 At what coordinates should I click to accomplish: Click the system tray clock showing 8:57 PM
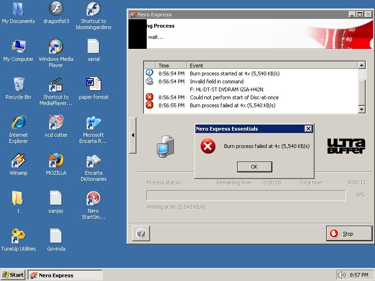tap(359, 275)
